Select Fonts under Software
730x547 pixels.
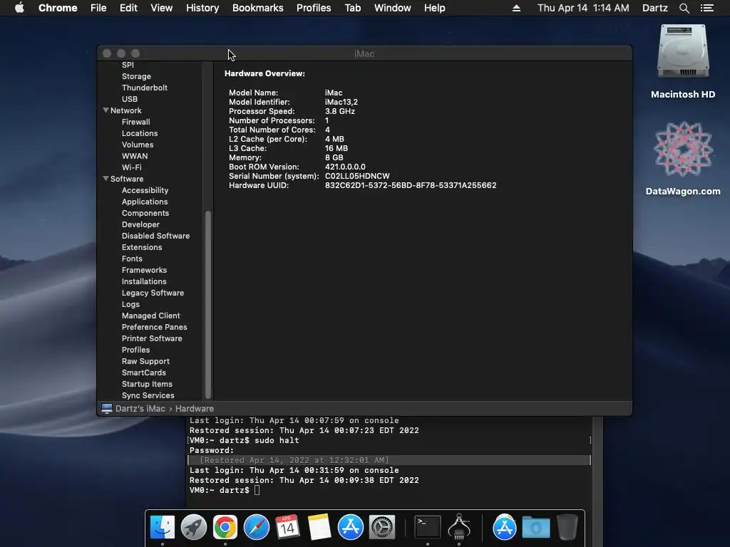tap(132, 259)
